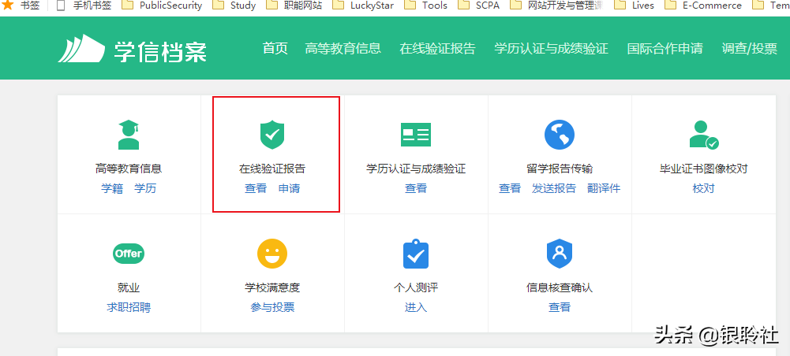Click the 高等教育信息 card title
The image size is (790, 356).
click(x=129, y=169)
